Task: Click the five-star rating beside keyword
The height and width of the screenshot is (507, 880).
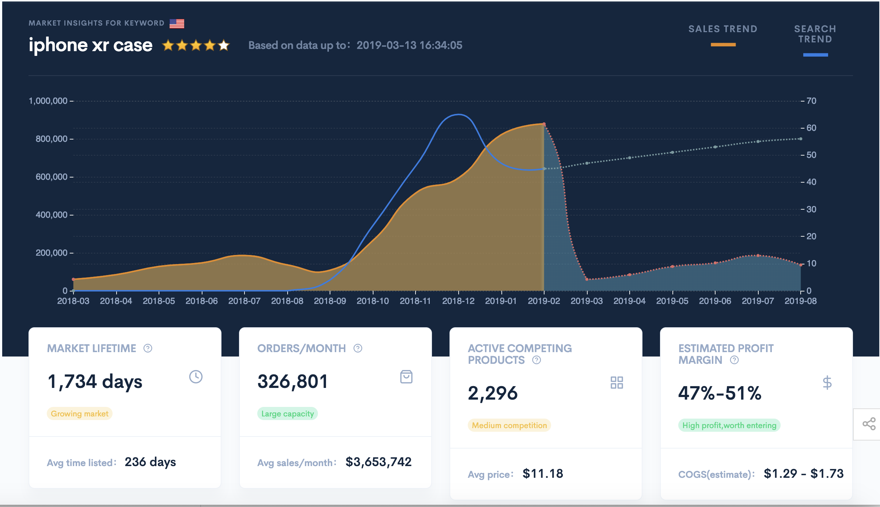Action: 196,45
